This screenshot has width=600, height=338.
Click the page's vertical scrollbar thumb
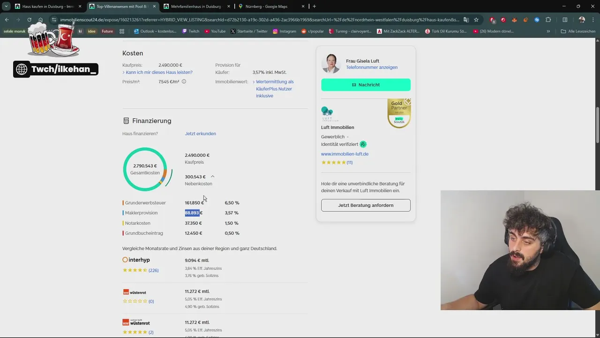[597, 125]
